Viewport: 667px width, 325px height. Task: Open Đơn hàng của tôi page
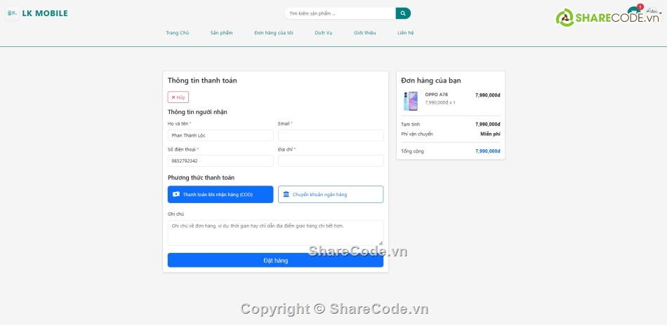coord(274,33)
